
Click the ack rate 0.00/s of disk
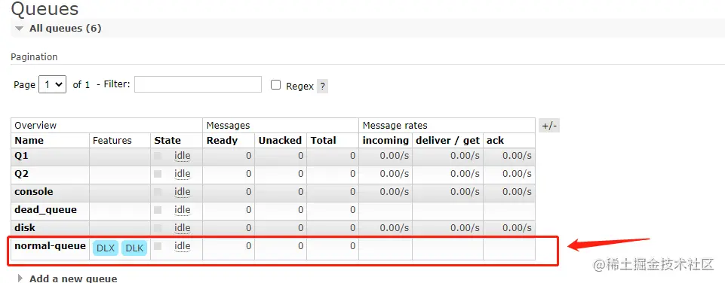(517, 227)
